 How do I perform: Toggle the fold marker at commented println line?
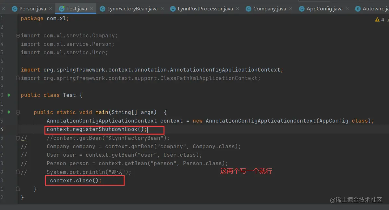click(x=18, y=172)
